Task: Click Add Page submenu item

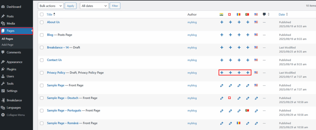Action: (x=8, y=45)
